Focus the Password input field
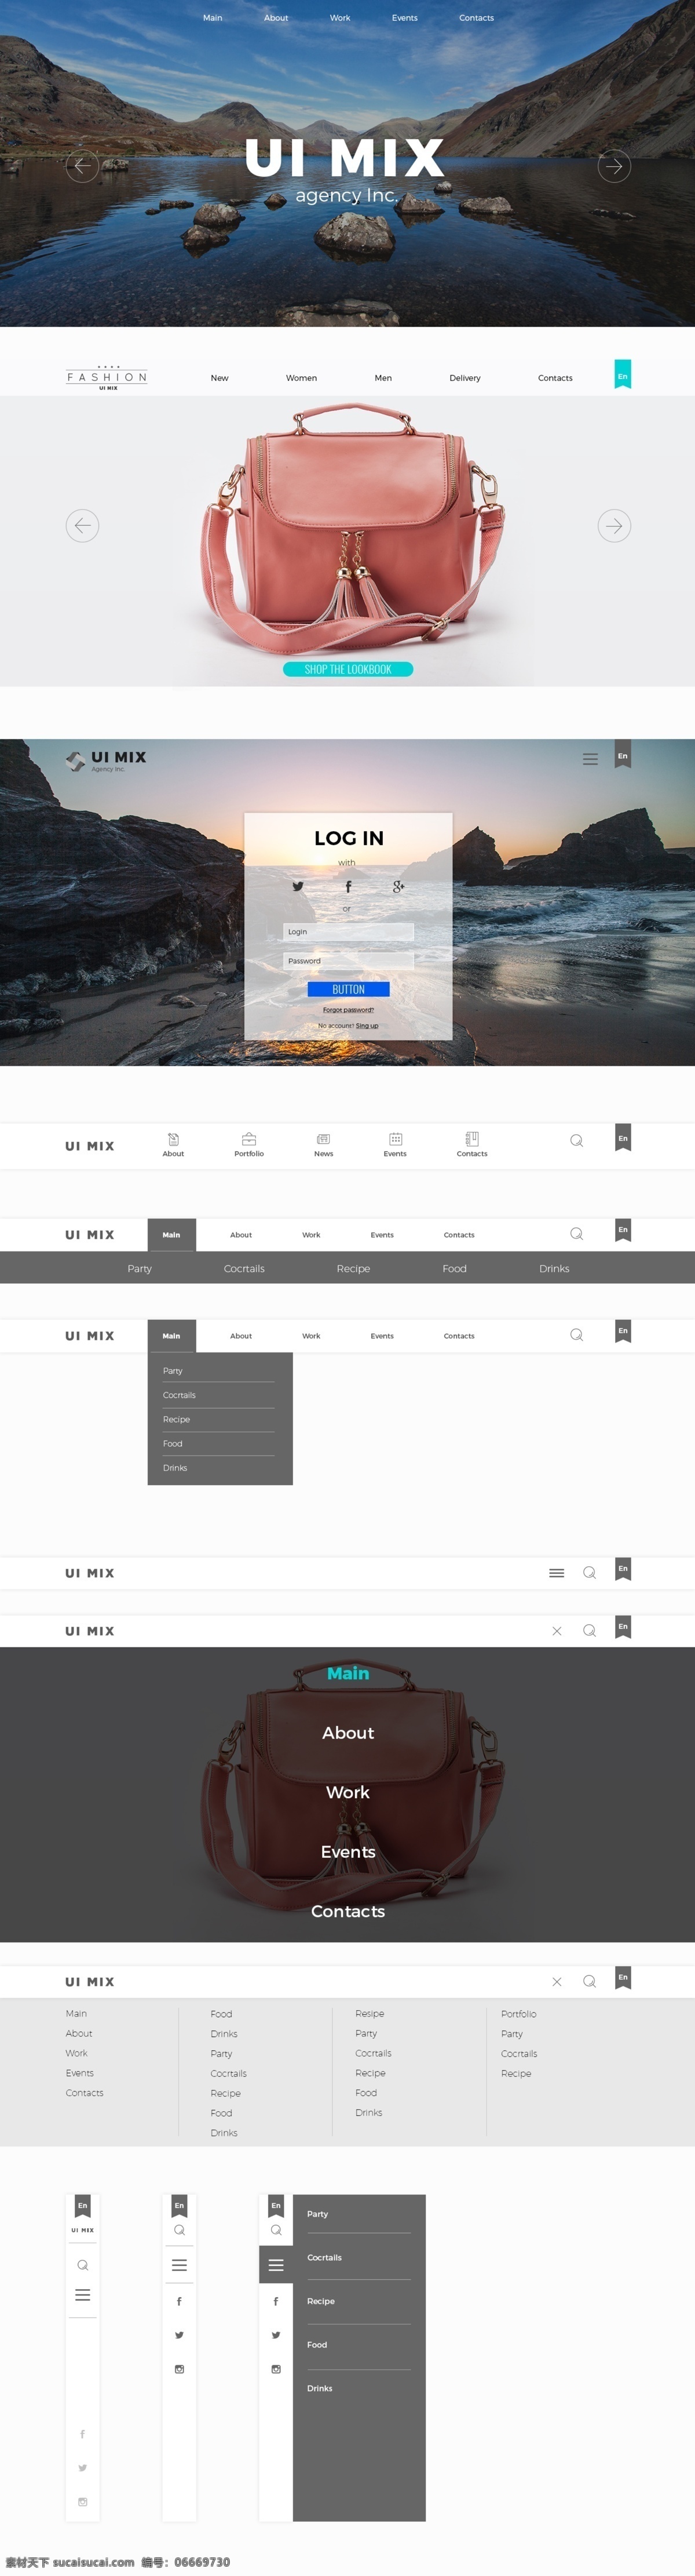Screen dimensions: 695x2576 tap(349, 961)
